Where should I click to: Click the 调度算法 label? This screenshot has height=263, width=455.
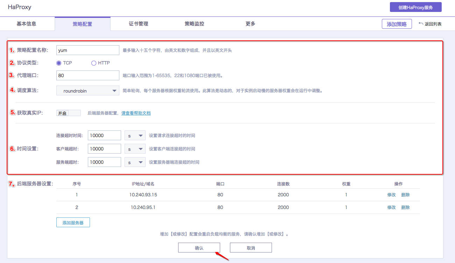click(27, 90)
